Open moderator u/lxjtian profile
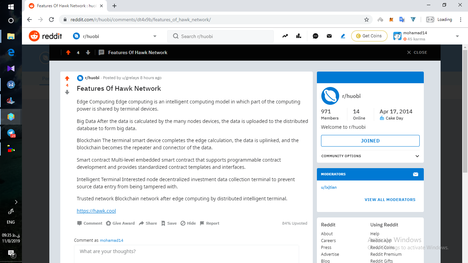Viewport: 468px width, 263px height. coord(329,187)
